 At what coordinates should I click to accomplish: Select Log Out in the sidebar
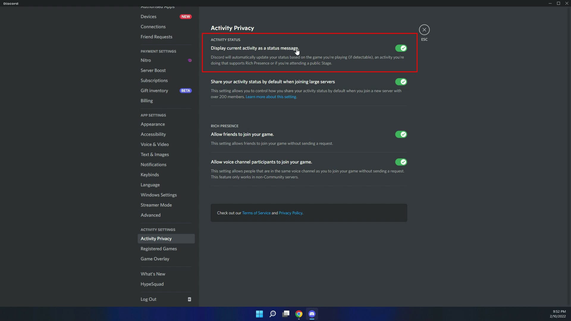pyautogui.click(x=148, y=299)
